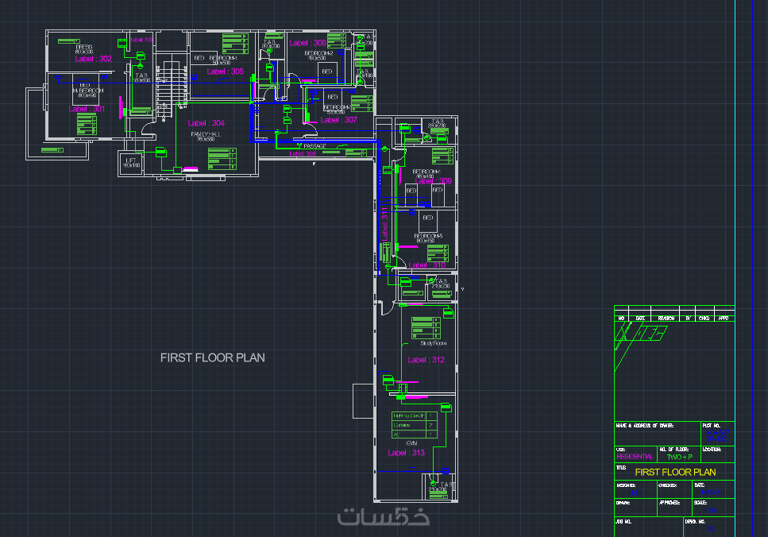Select the 'BEDROOM-2' room name
768x537 pixels.
[318, 53]
